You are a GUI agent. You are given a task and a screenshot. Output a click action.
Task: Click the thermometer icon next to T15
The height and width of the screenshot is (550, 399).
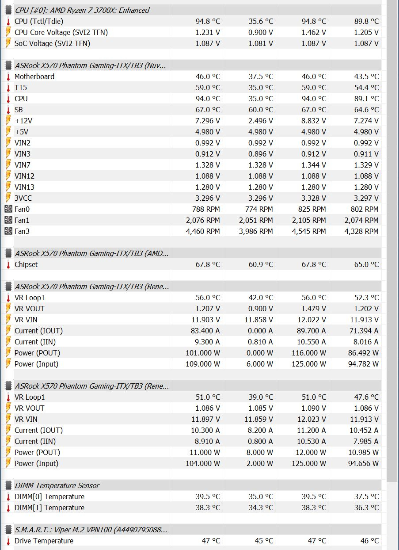coord(8,87)
